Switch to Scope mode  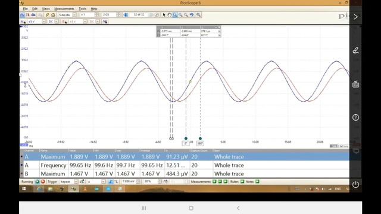coord(23,15)
